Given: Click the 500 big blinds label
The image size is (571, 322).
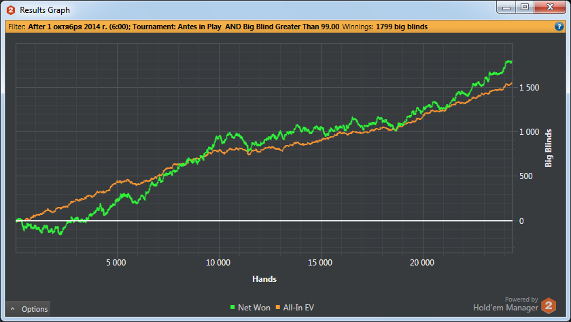Looking at the screenshot, I should (x=525, y=176).
